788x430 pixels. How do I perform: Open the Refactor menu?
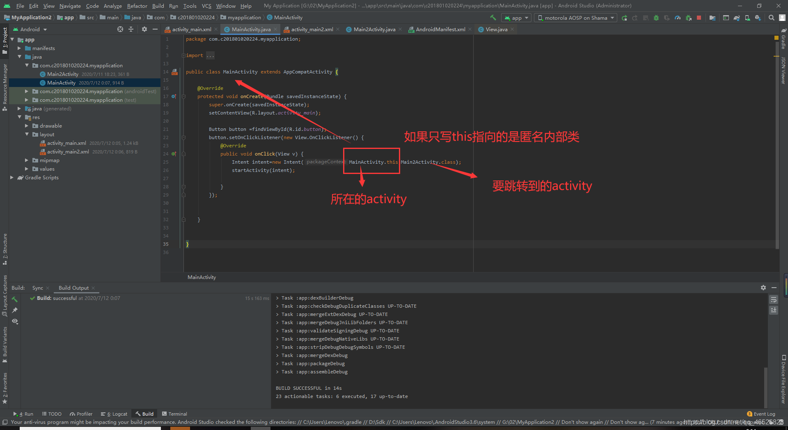pyautogui.click(x=137, y=6)
